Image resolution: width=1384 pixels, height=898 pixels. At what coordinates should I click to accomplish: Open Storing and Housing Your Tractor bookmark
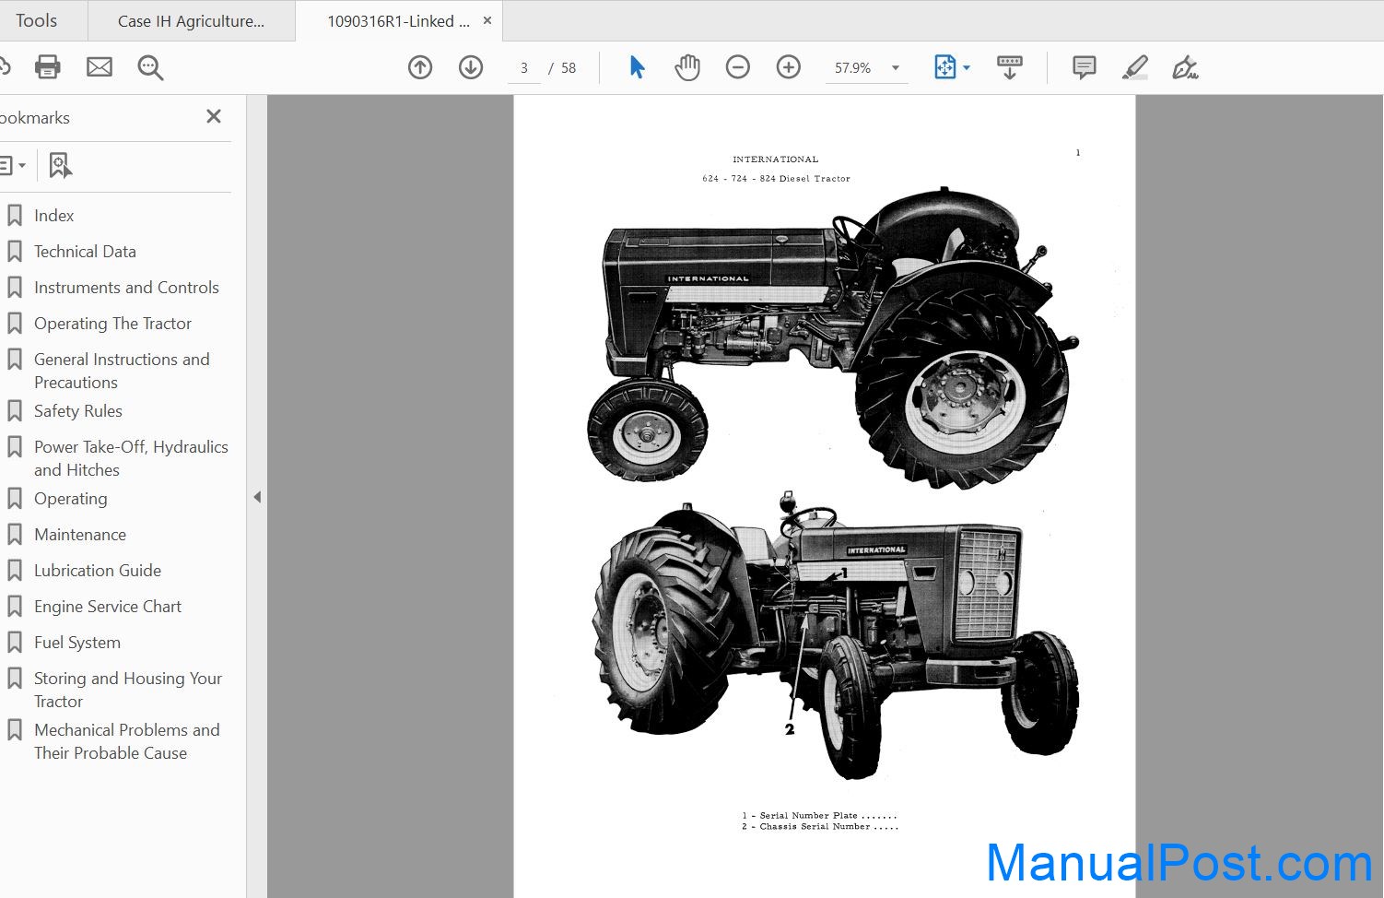128,690
